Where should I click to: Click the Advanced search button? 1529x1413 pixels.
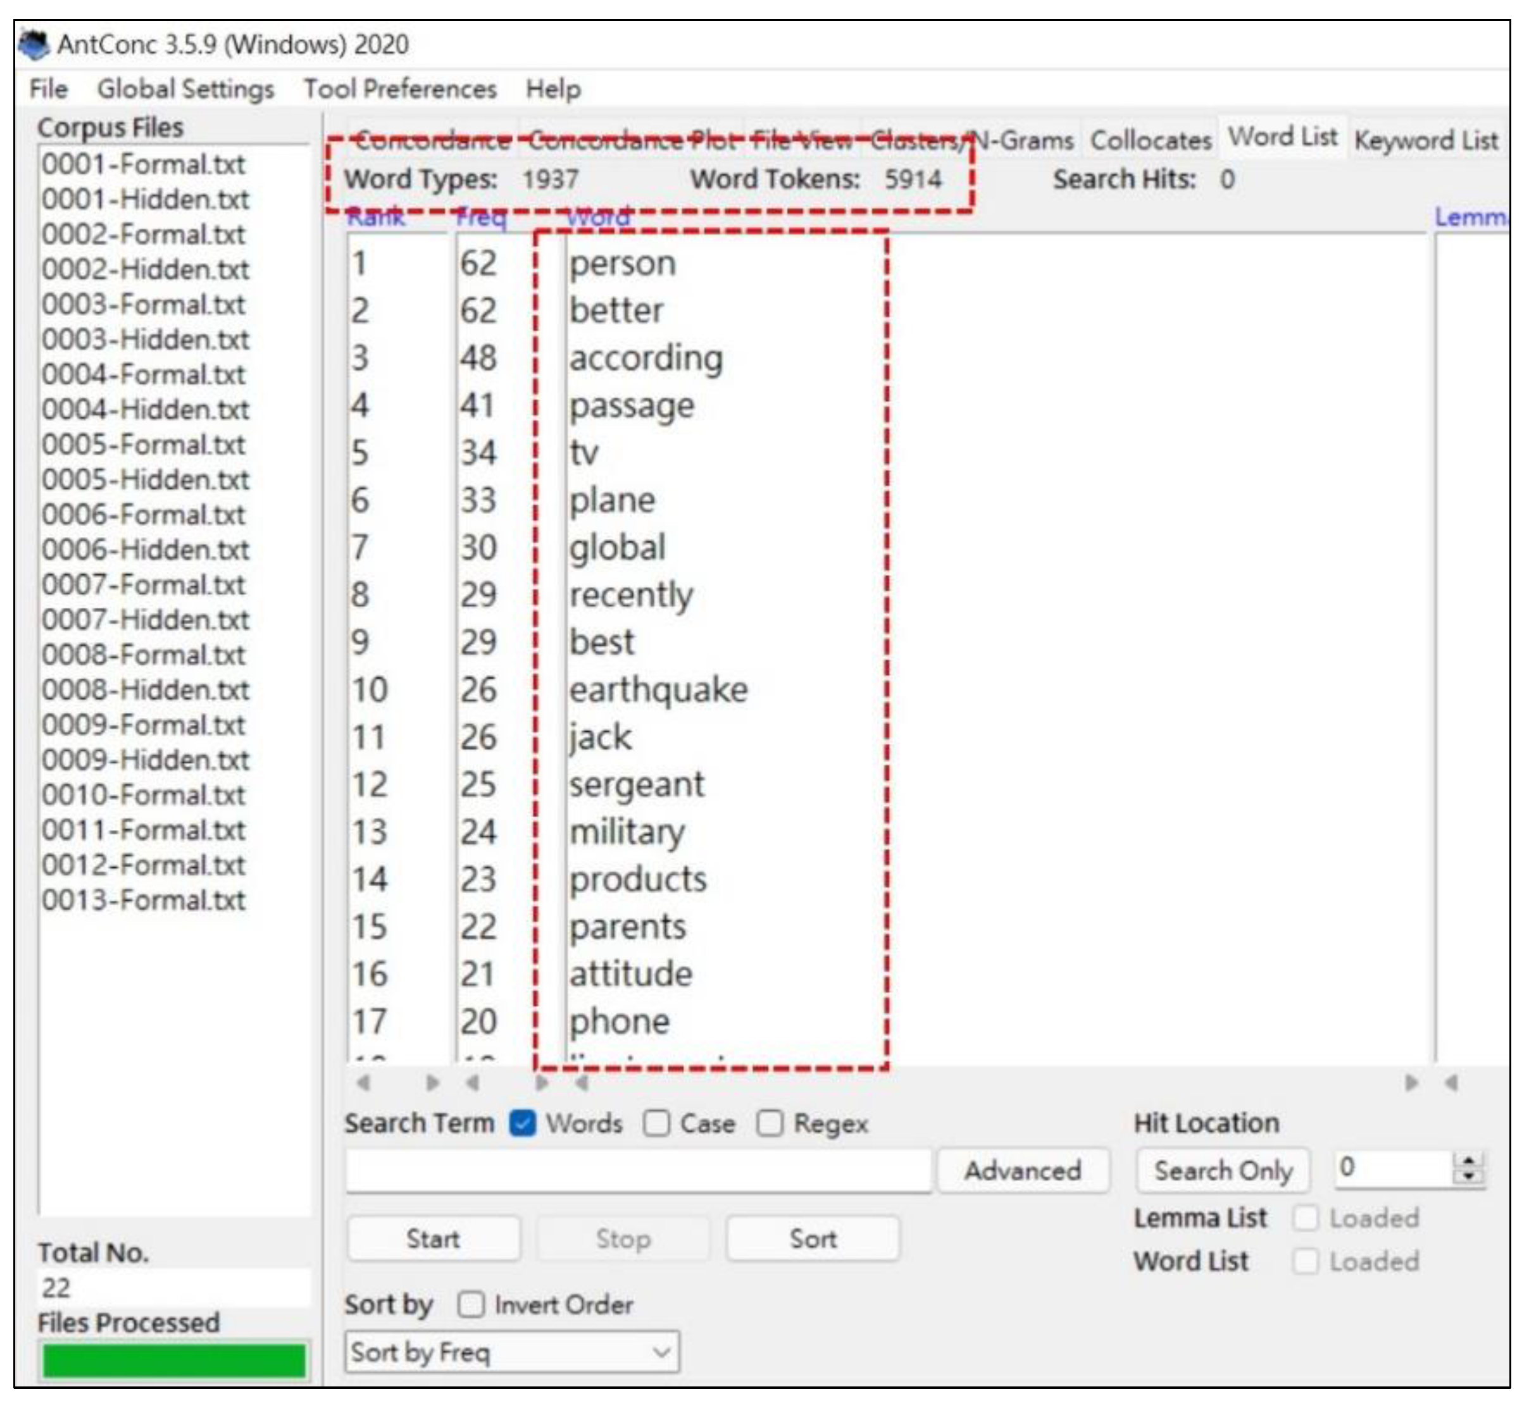(1023, 1171)
